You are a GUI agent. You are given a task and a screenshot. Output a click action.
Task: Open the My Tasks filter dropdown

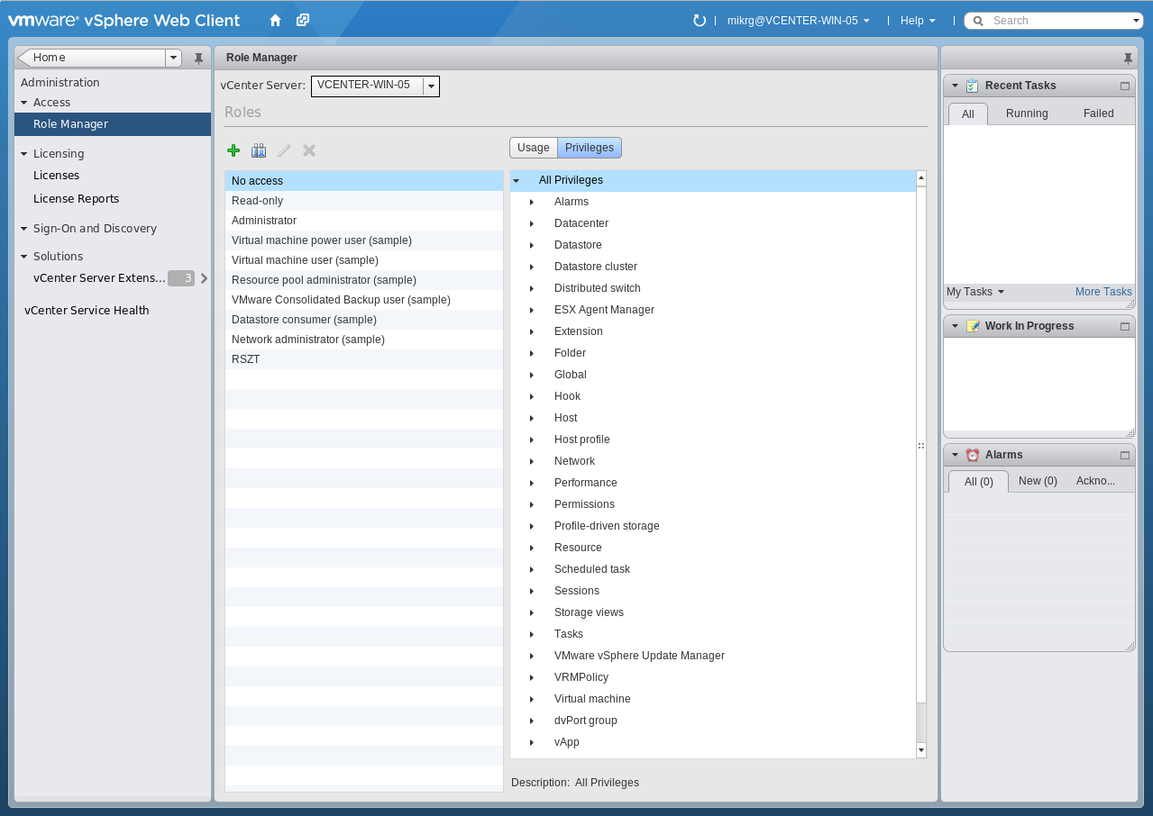pyautogui.click(x=975, y=292)
